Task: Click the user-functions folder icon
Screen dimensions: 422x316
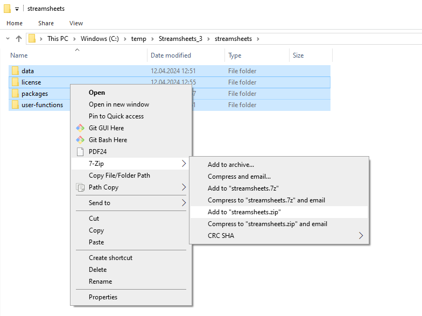Action: tap(15, 105)
